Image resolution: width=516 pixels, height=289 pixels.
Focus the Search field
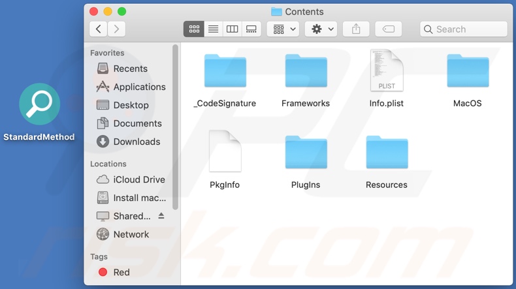tap(464, 29)
